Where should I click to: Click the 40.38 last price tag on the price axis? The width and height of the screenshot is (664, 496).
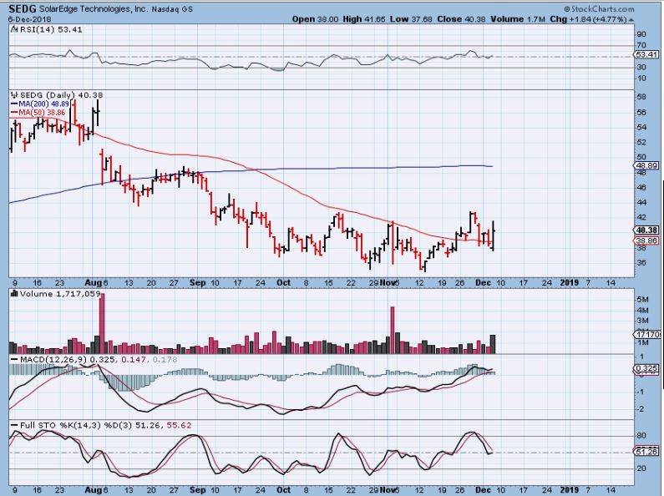[x=646, y=230]
